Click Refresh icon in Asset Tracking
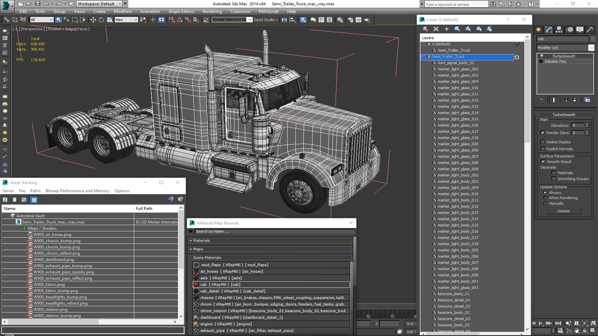Image resolution: width=598 pixels, height=336 pixels. tap(5, 200)
